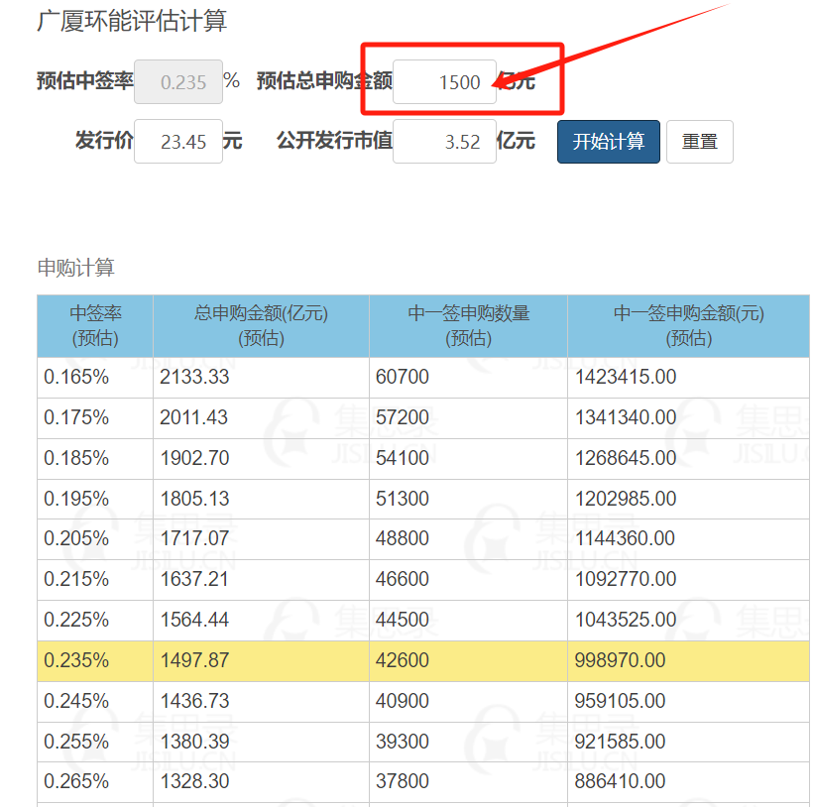Select the cell showing 1268645.00
The height and width of the screenshot is (807, 813).
[688, 459]
